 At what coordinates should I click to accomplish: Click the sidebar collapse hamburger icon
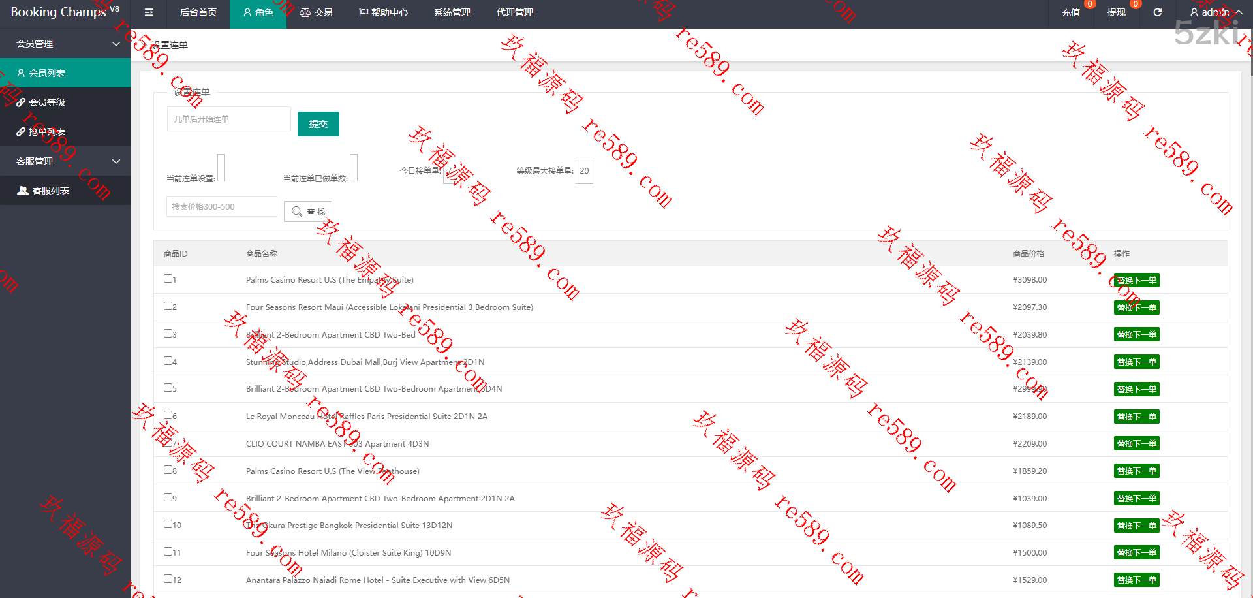pyautogui.click(x=149, y=12)
